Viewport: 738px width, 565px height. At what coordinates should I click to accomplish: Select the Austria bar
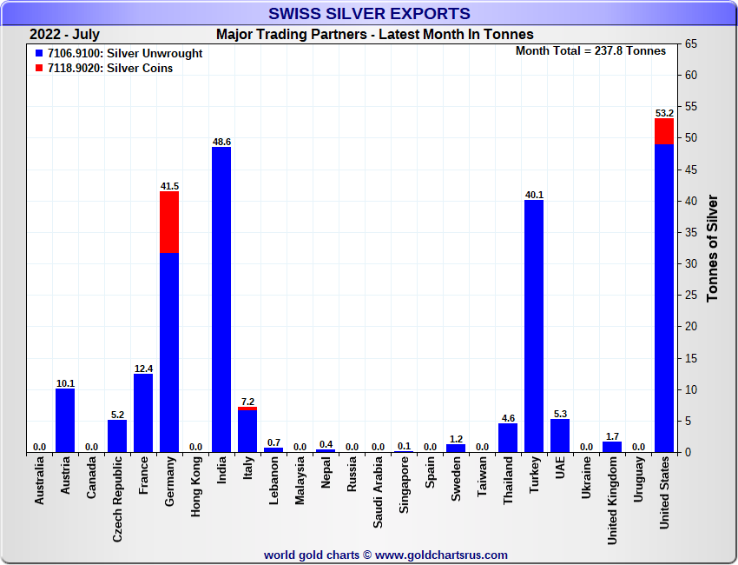point(65,420)
